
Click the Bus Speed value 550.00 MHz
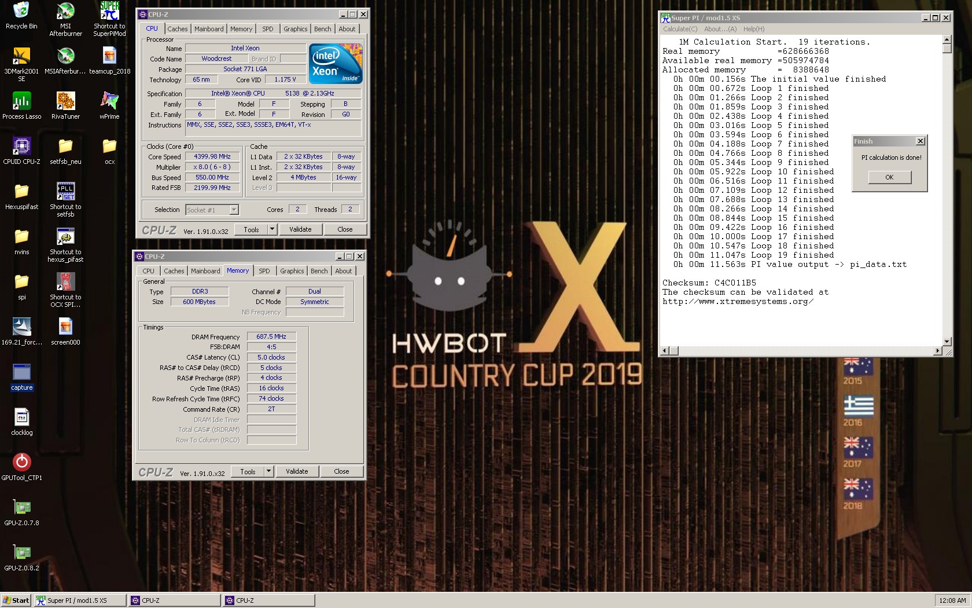tap(212, 178)
